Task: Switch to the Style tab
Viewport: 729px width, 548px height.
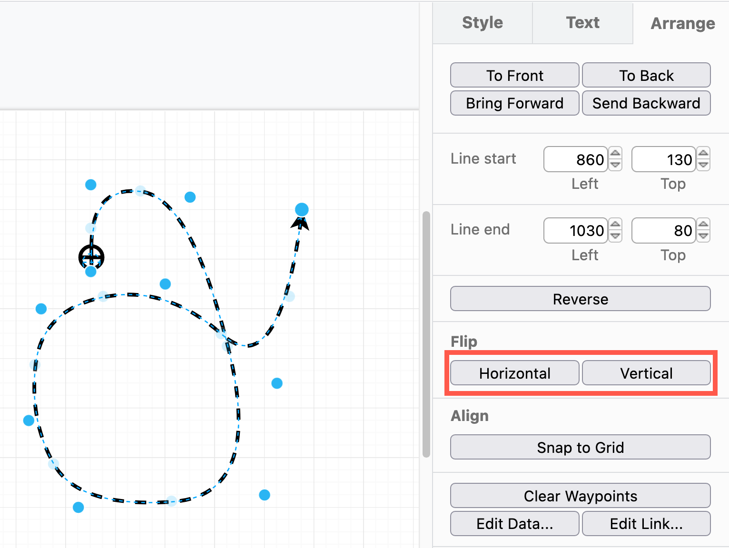Action: tap(482, 22)
